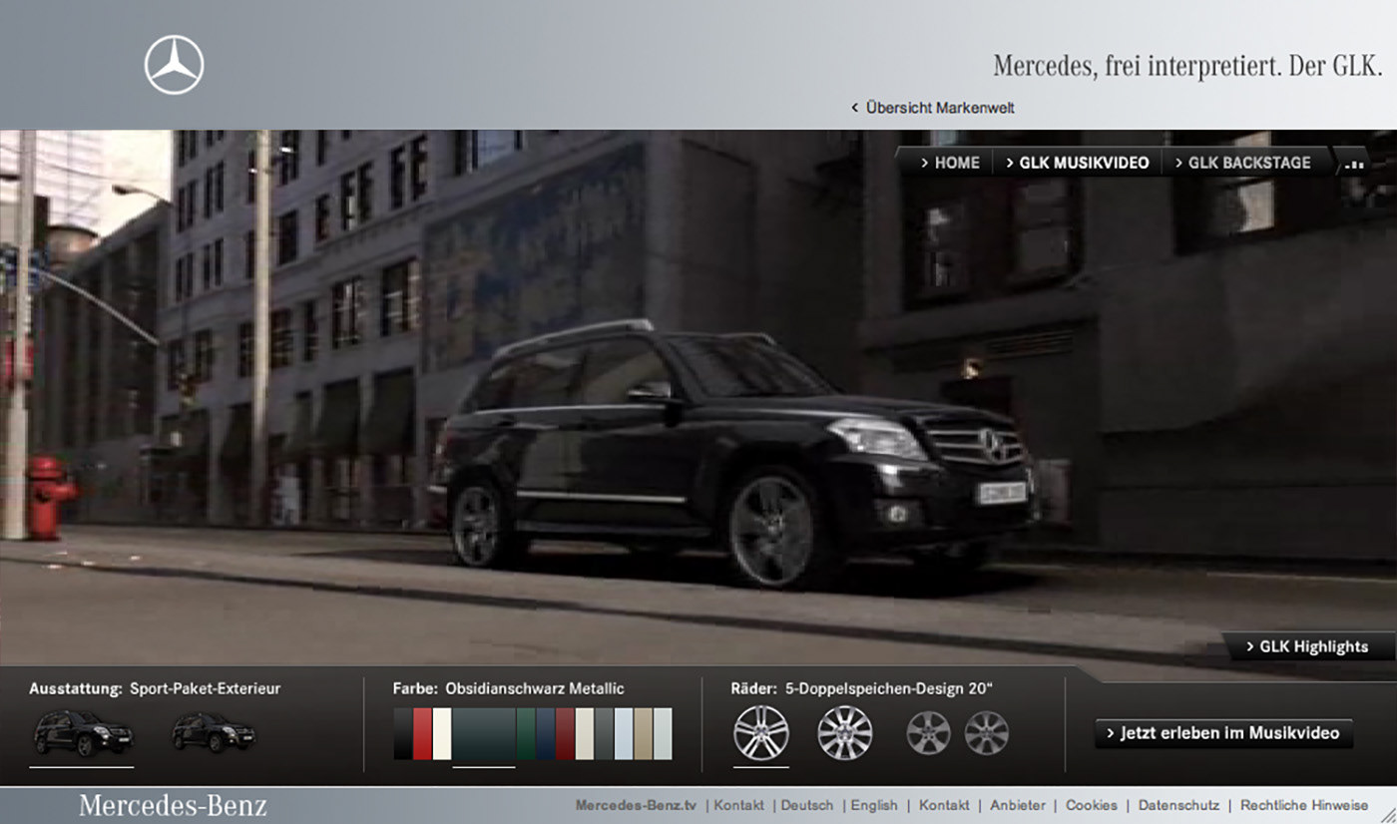Open the Übersicht Markenwelt link

click(933, 108)
